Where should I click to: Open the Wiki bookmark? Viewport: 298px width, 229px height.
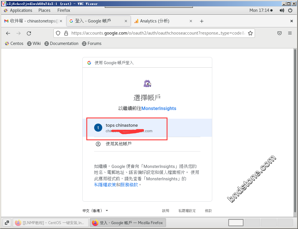tap(34, 43)
